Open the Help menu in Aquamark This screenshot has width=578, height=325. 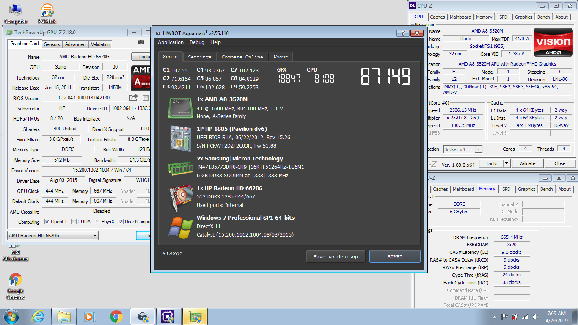[x=215, y=42]
